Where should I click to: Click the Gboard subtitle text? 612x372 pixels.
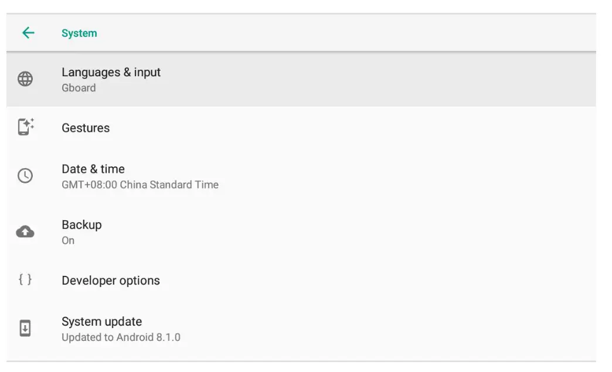79,88
